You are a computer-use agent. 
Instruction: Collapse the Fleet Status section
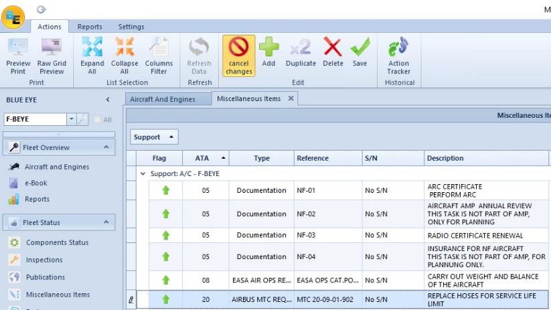[x=106, y=222]
